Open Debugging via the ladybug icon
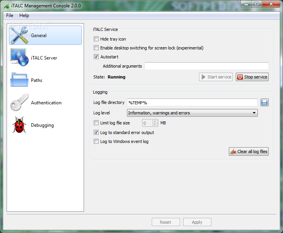The width and height of the screenshot is (283, 233). tap(19, 125)
